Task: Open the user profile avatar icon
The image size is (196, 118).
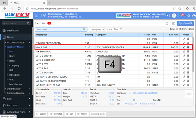Action: [x=174, y=16]
